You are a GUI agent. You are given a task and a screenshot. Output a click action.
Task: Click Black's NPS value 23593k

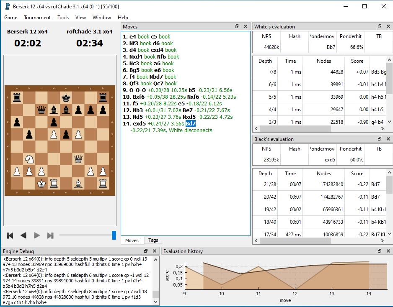pyautogui.click(x=271, y=160)
